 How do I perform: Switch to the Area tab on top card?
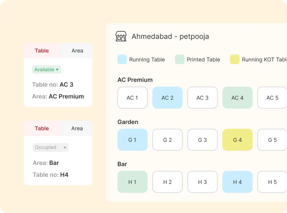tap(77, 50)
